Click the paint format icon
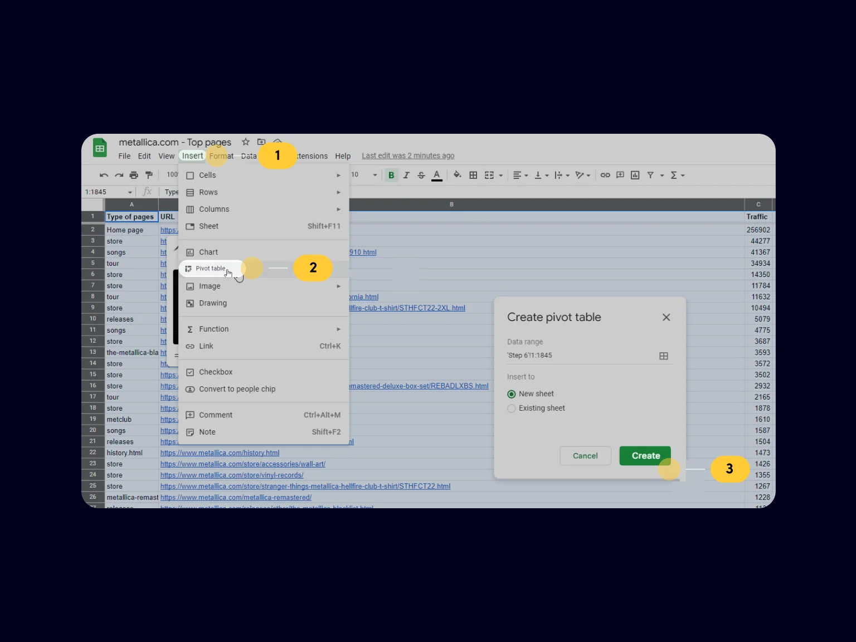The image size is (856, 642). (x=149, y=175)
